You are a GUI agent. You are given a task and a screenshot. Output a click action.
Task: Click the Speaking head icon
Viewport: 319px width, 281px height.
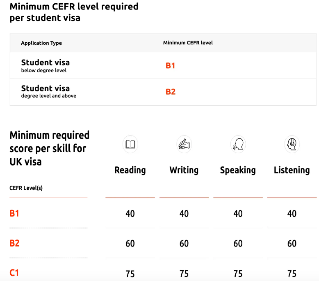238,145
